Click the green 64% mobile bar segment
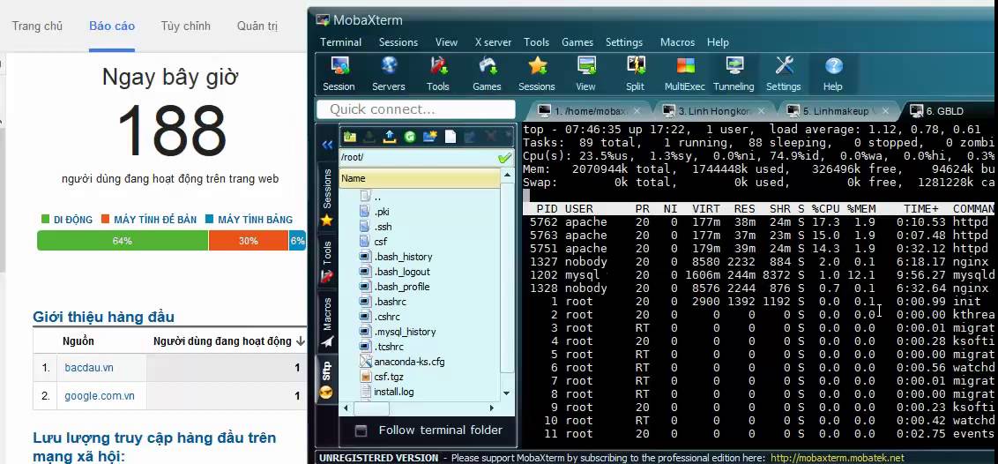This screenshot has width=998, height=464. pos(123,241)
